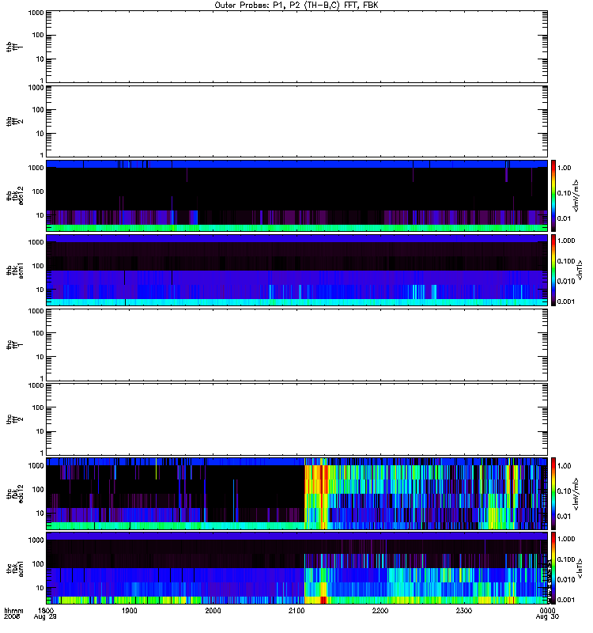Click the '2200' time axis label

(380, 611)
